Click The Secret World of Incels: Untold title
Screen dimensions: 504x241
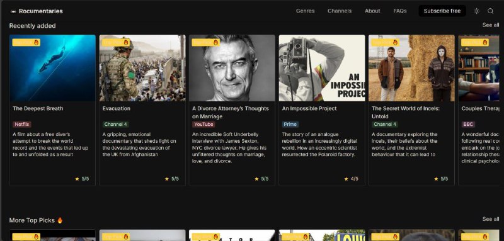click(406, 112)
